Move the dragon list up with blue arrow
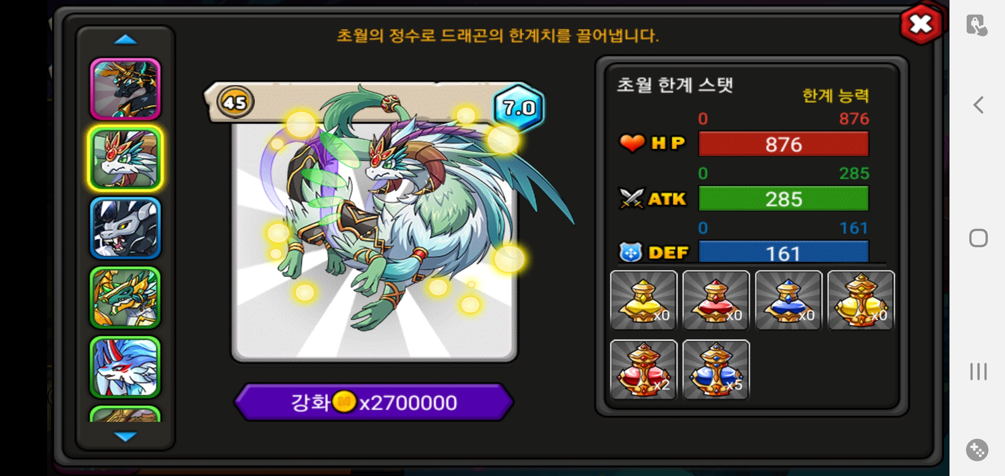Screen dimensions: 1005x476 point(126,40)
